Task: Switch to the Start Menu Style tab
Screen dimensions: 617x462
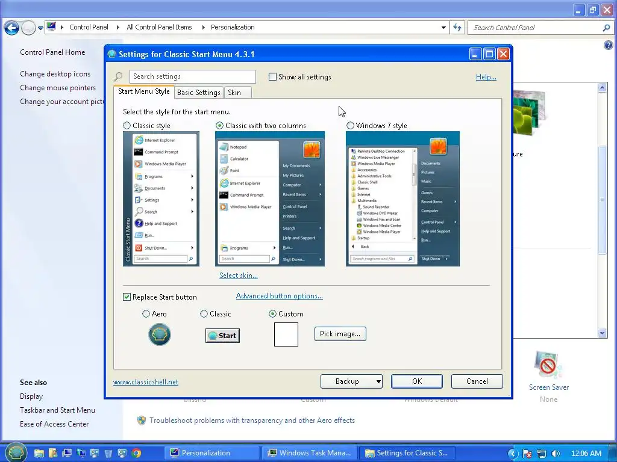Action: tap(143, 91)
